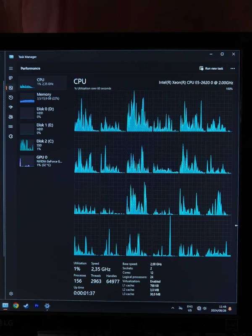Image resolution: width=252 pixels, height=336 pixels.
Task: Click the Processes count 156
Action: 78,281
